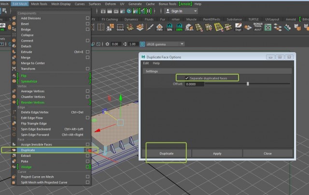Click the red X-axis manipulator arrow
The width and height of the screenshot is (309, 195).
(97, 130)
